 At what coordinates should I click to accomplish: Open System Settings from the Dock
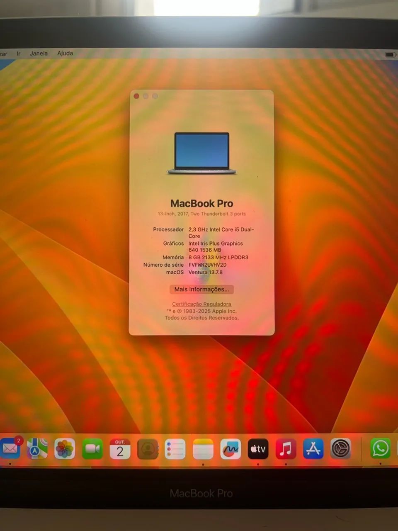pos(341,448)
